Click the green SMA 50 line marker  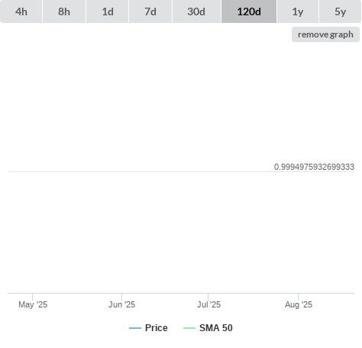tap(189, 328)
